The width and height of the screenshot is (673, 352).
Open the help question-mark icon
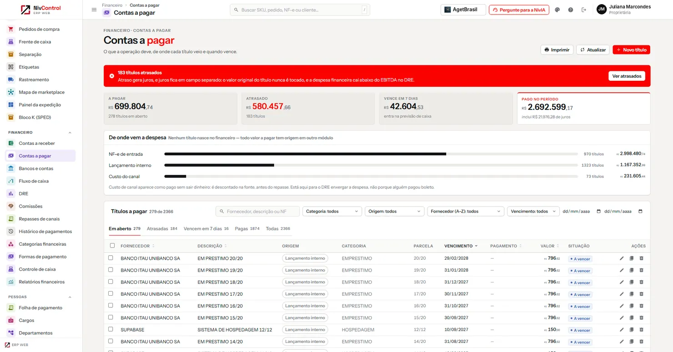[571, 10]
